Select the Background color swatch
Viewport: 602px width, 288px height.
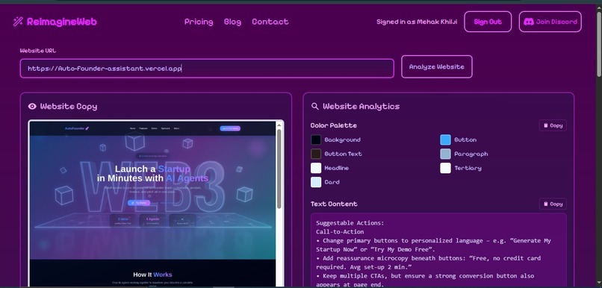click(x=316, y=140)
